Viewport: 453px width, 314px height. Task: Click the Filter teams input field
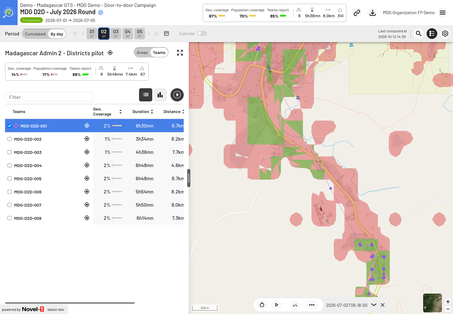[x=49, y=97]
